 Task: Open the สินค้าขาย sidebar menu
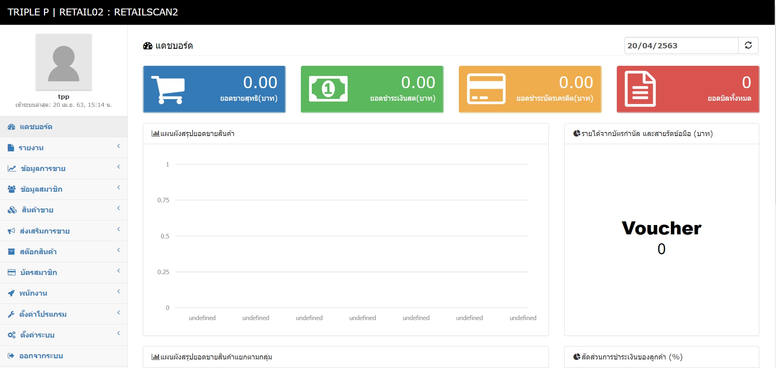[x=64, y=210]
